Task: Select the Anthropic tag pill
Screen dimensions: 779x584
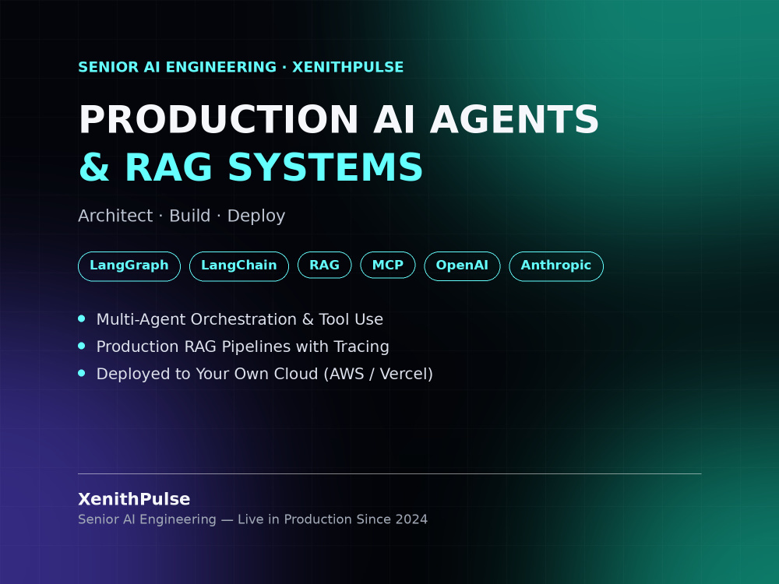Action: click(556, 266)
